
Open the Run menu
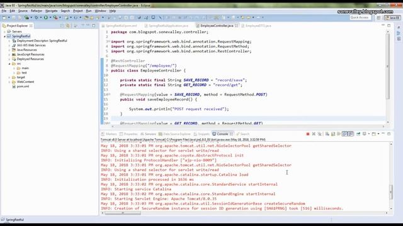point(89,11)
